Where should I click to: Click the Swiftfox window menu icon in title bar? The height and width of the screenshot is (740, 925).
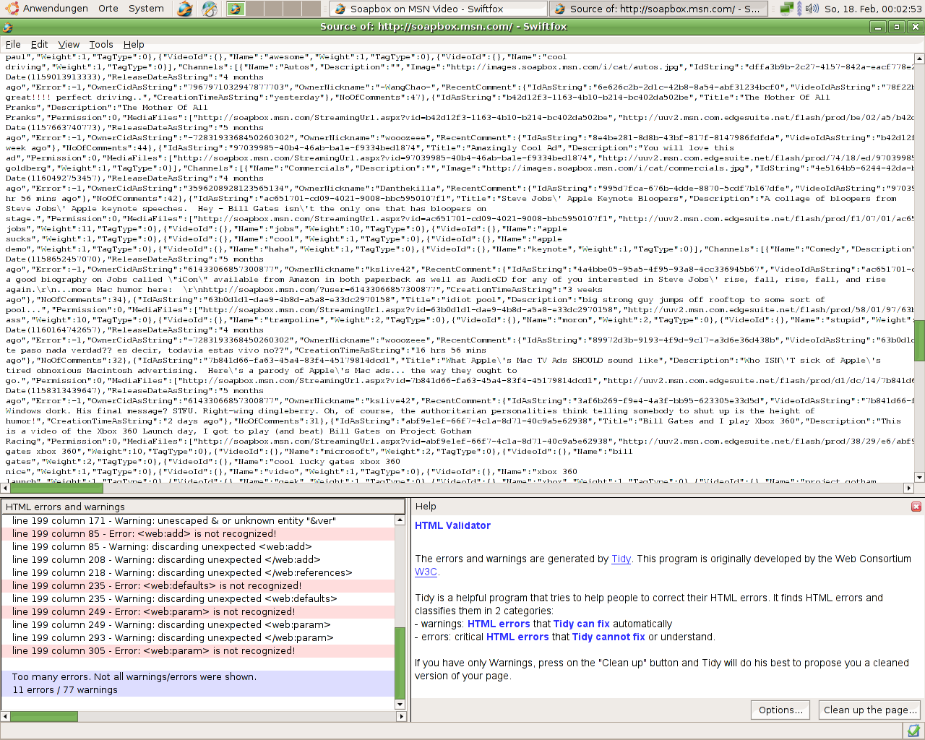(8, 27)
